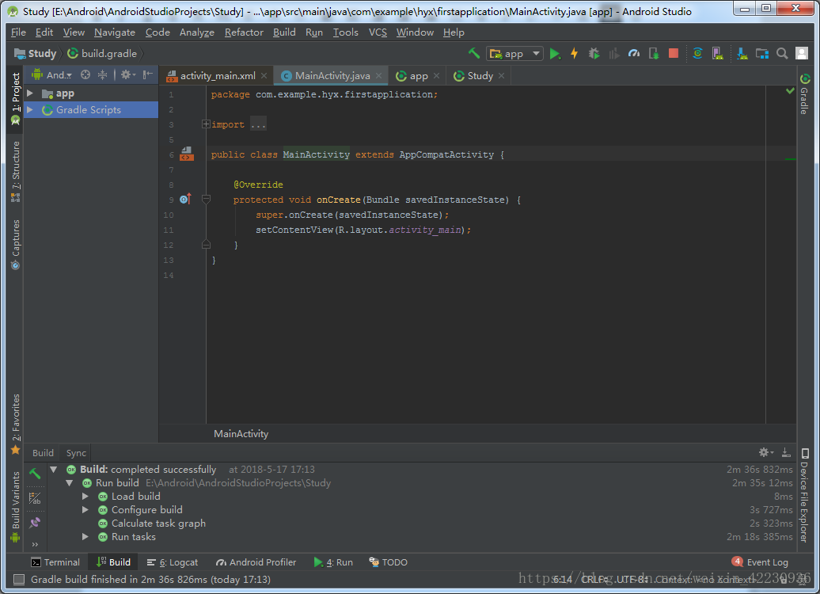The image size is (820, 594).
Task: Open the Gradle side panel
Action: click(804, 94)
